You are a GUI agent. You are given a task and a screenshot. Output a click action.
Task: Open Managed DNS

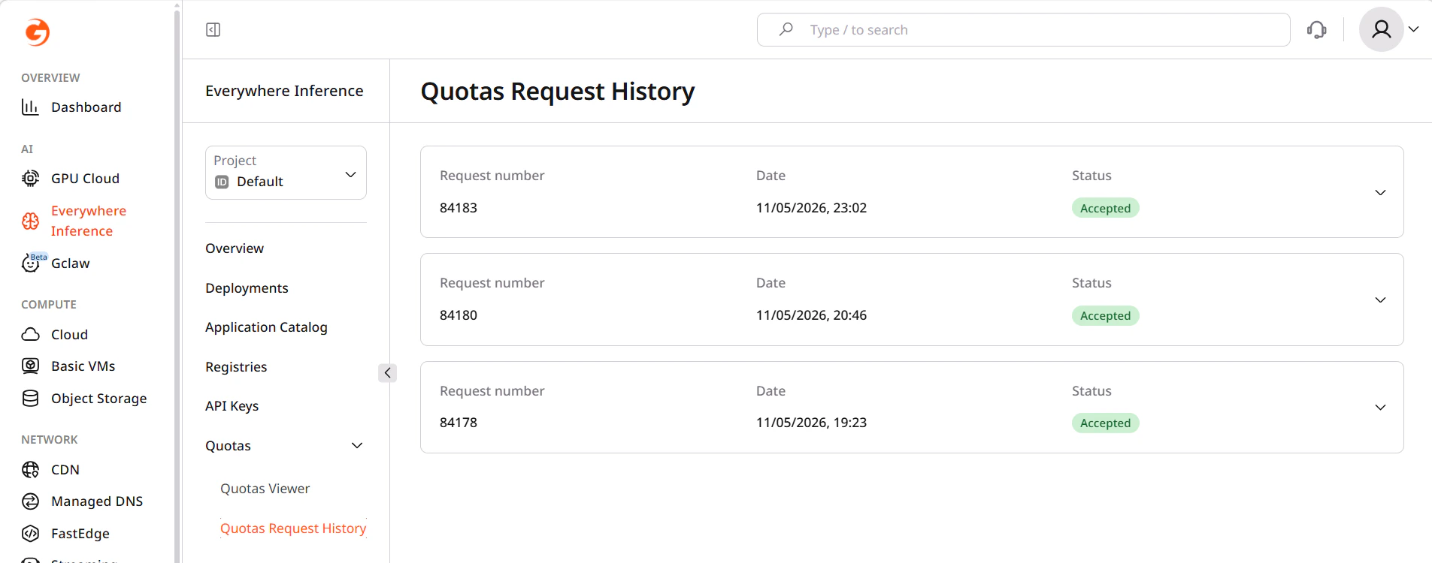(97, 501)
